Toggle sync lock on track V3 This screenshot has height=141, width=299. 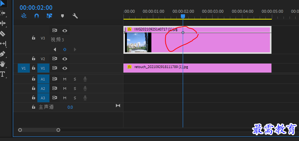(x=55, y=30)
